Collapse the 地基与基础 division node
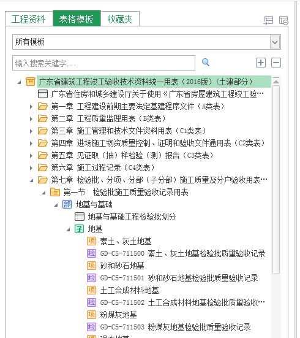 [56, 205]
